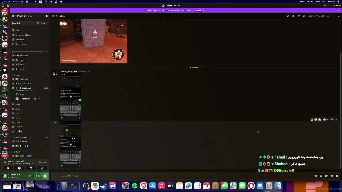Open the emoji picker in message bar

click(x=332, y=176)
